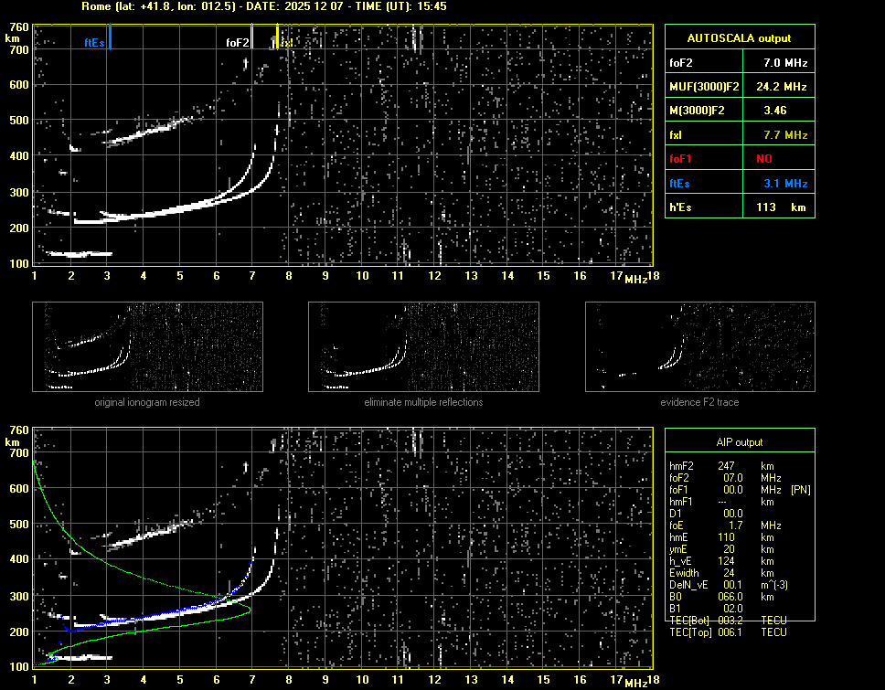Open the original ionogram resized thumbnail

tap(147, 347)
